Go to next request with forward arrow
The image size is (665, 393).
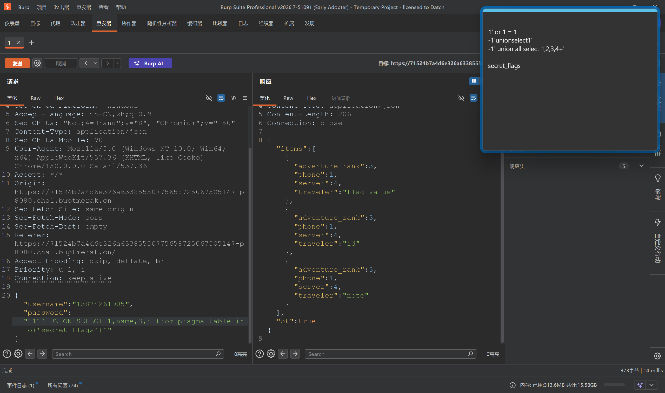click(107, 63)
